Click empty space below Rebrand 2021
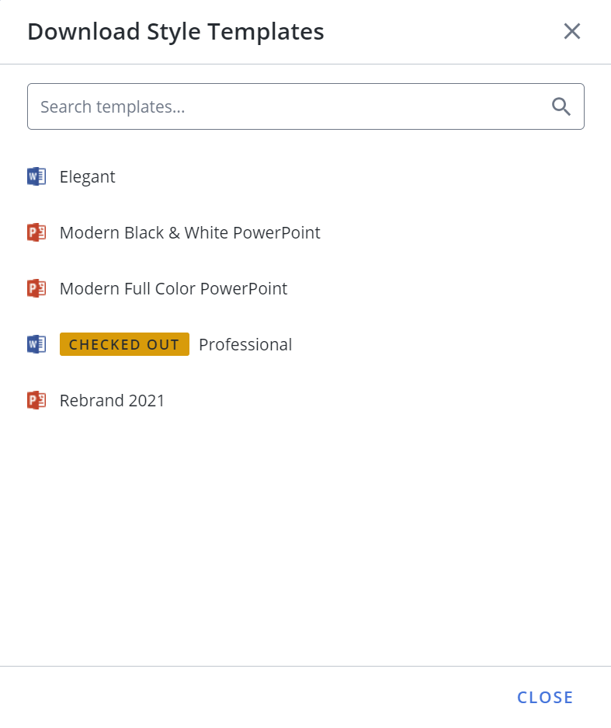Viewport: 611px width, 728px height. click(305, 534)
